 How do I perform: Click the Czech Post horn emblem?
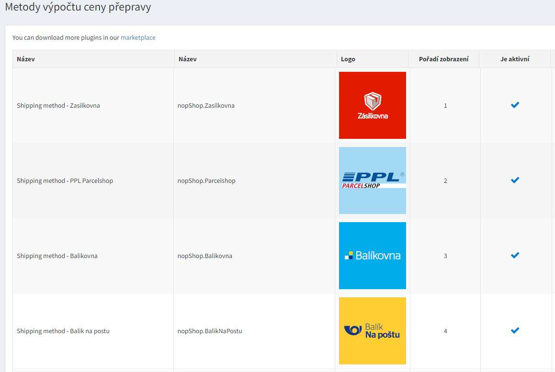click(354, 330)
